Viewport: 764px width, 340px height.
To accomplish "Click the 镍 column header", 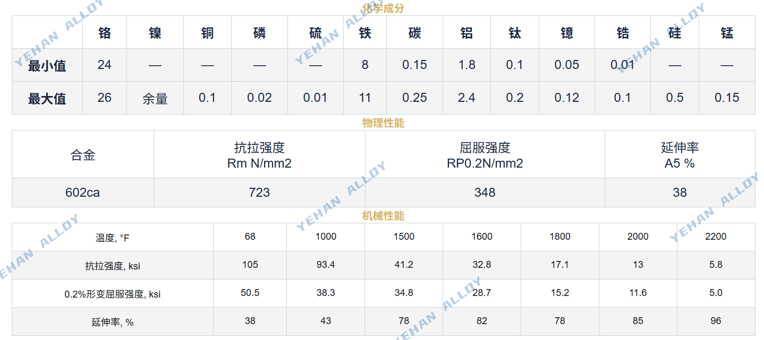I will (x=155, y=33).
